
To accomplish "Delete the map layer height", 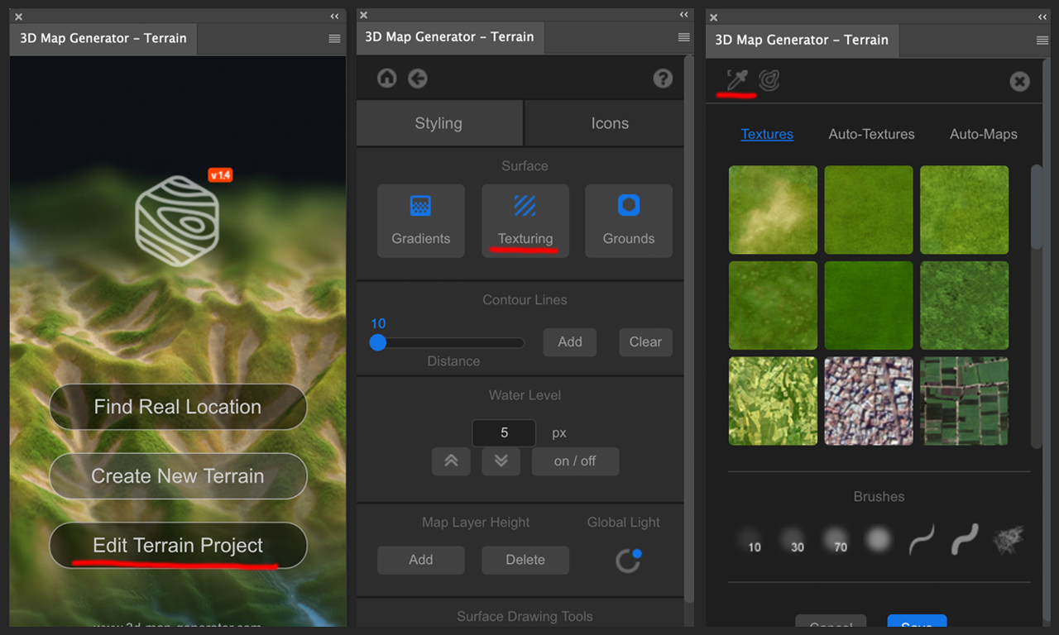I will (525, 560).
